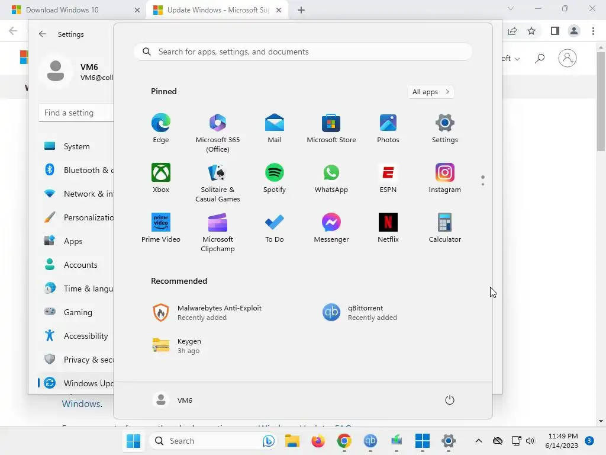The height and width of the screenshot is (455, 606).
Task: Open qBittorrent from the taskbar
Action: click(370, 441)
